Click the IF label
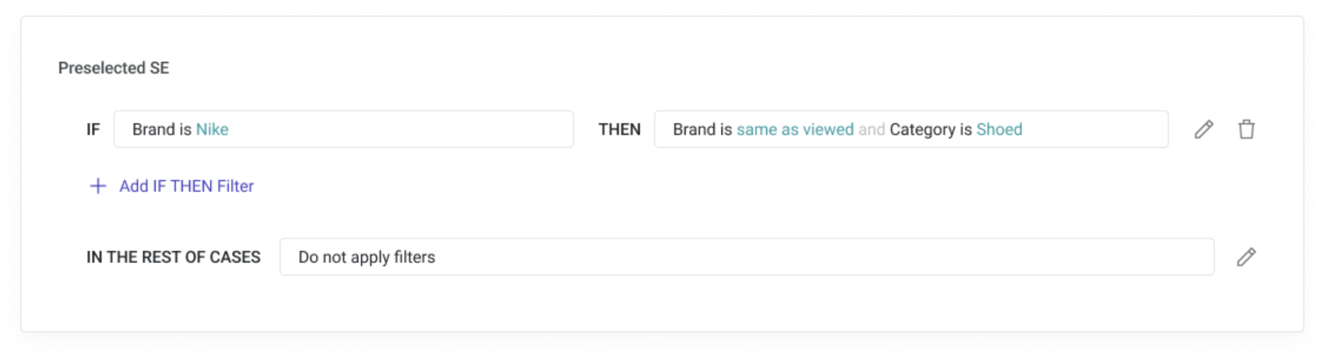The image size is (1331, 351). (93, 129)
